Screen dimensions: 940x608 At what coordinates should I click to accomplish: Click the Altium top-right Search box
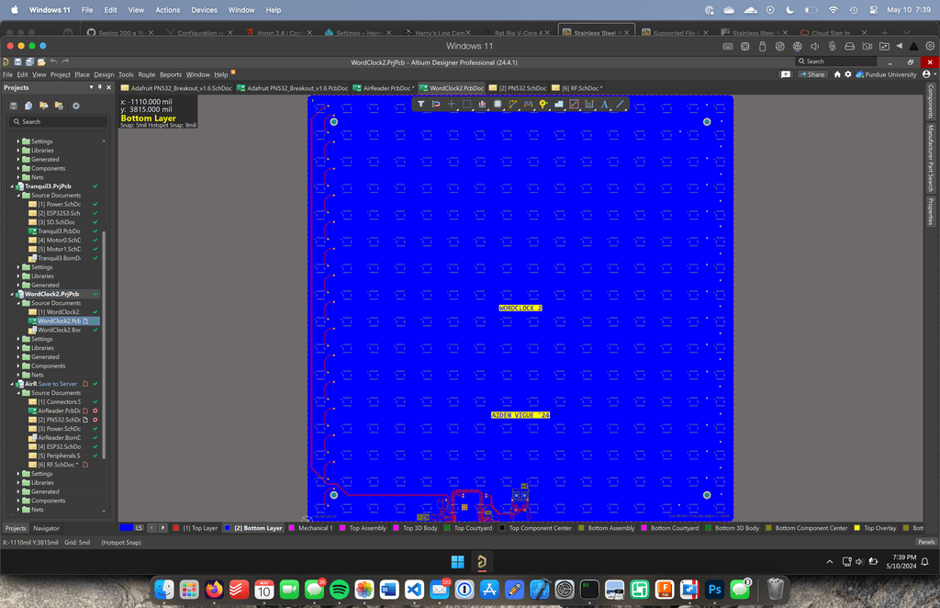835,62
